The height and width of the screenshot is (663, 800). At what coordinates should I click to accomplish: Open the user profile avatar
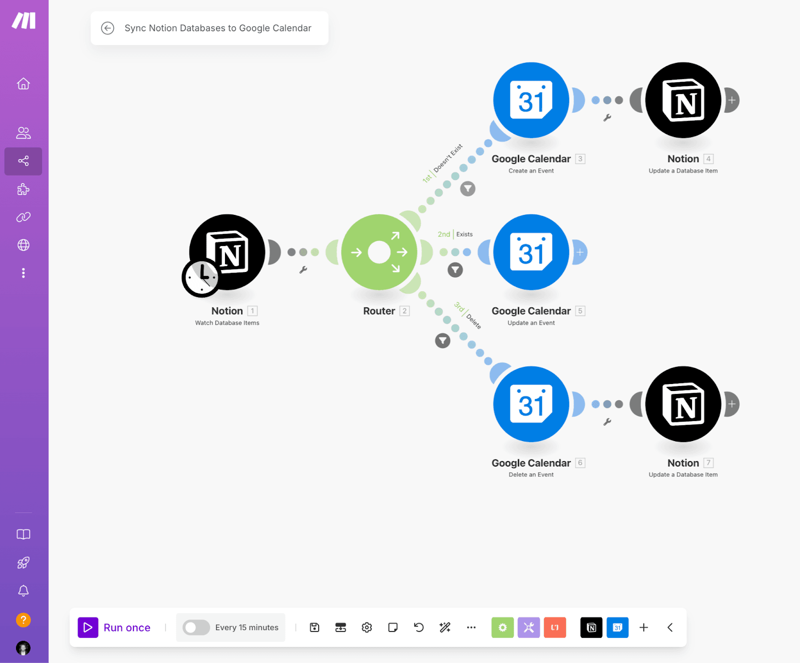[x=23, y=648]
